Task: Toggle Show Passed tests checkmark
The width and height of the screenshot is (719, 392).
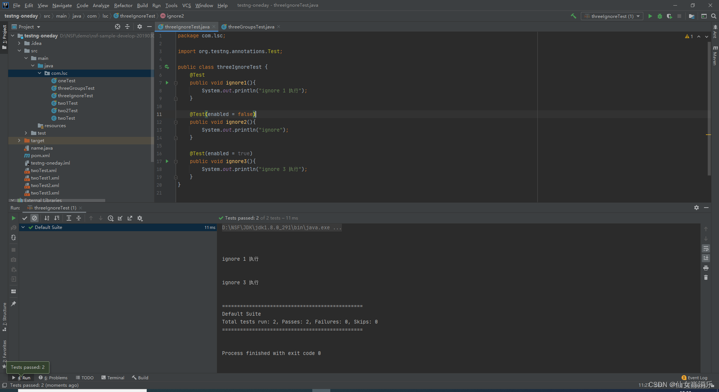Action: coord(25,218)
